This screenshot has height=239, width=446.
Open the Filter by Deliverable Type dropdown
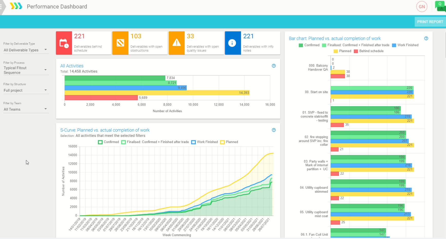25,50
